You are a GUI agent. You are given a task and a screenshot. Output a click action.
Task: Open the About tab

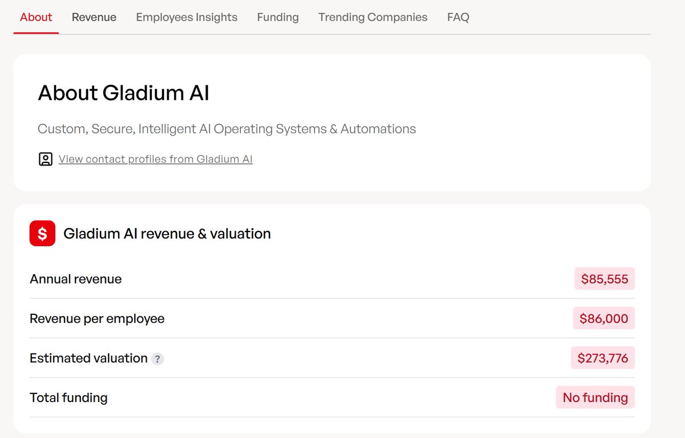(x=36, y=17)
